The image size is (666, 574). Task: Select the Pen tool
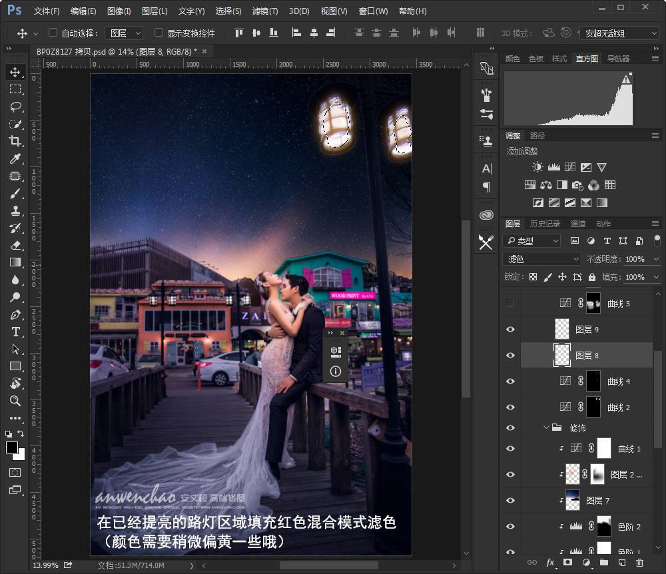[15, 314]
